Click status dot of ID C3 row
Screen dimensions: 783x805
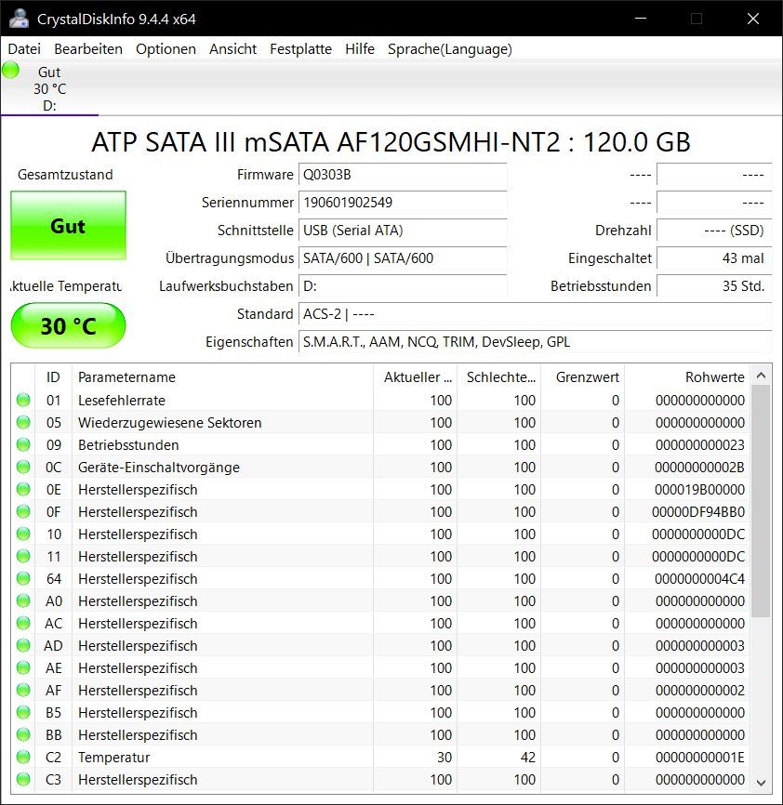(23, 779)
